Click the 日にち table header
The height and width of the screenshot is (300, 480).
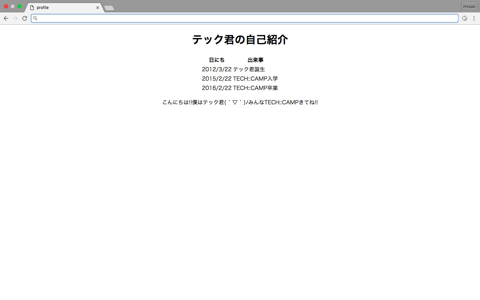217,60
